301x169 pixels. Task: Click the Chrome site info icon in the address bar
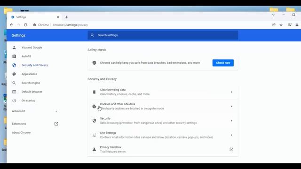pos(34,25)
